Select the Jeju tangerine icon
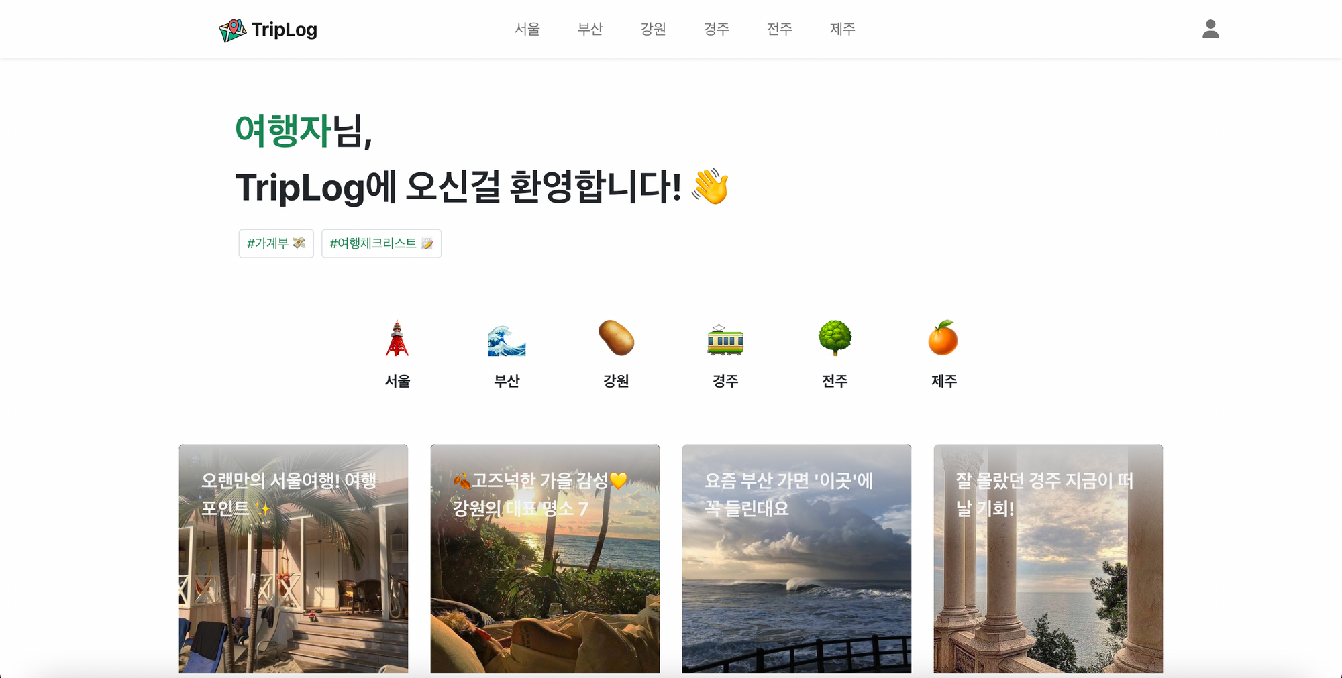 (x=943, y=337)
